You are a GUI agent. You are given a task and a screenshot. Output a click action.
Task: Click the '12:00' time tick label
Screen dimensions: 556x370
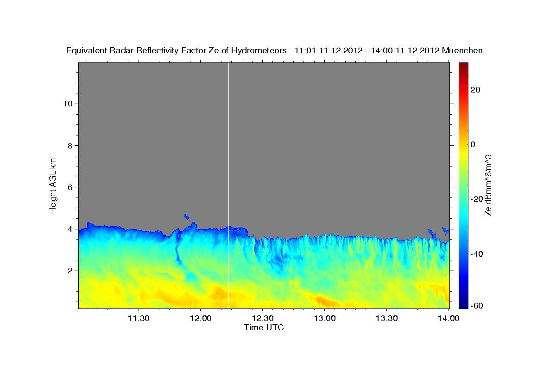coord(201,318)
